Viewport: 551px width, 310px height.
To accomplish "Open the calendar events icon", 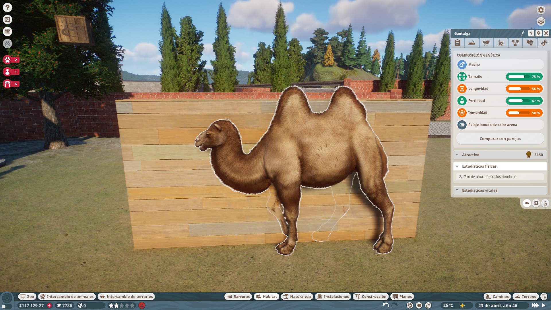I will pos(7,32).
